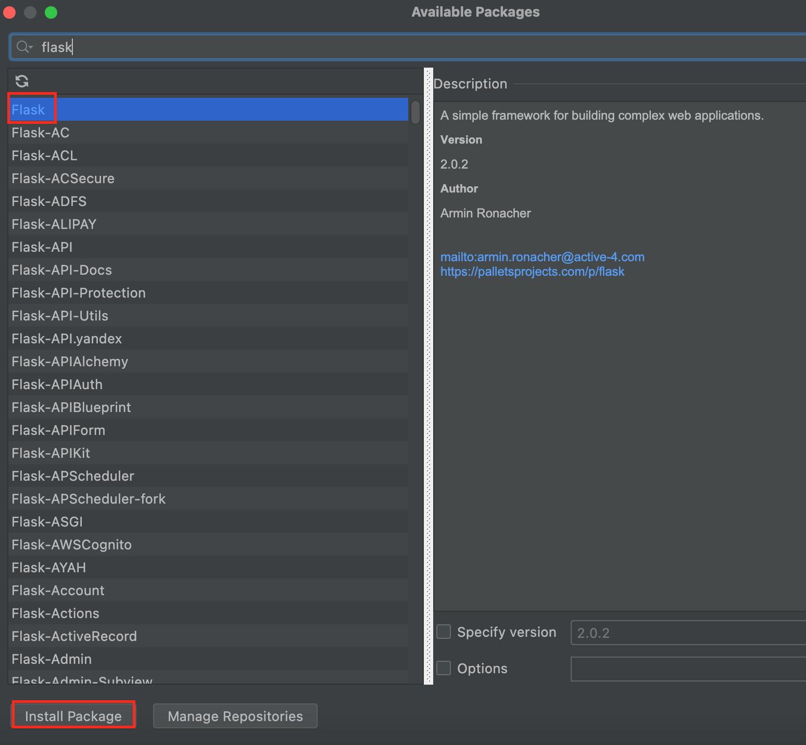Screen dimensions: 806x745
Task: Open the palletsprojects.com flask link
Action: point(532,272)
